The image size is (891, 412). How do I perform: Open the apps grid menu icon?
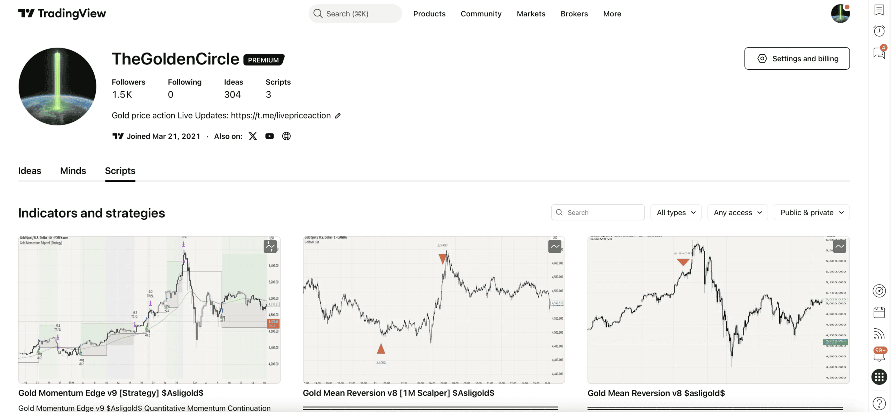879,377
